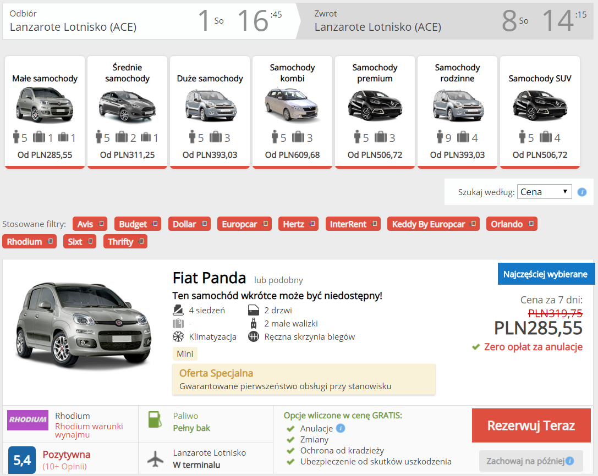Click the Najczęściej wybierane badge
The image size is (598, 476).
pos(546,274)
